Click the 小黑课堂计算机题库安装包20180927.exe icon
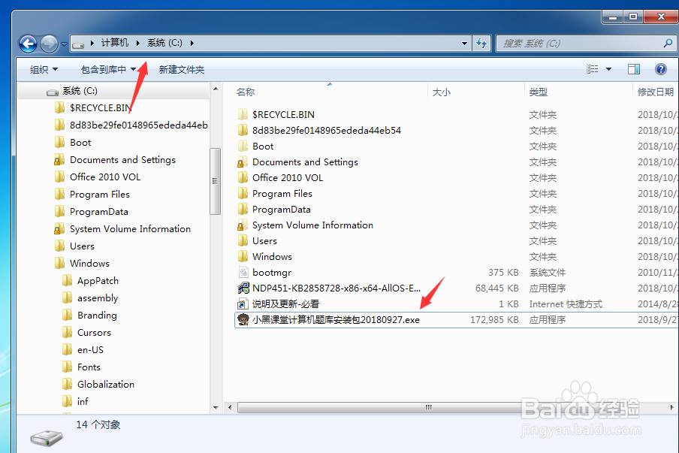 click(x=243, y=319)
